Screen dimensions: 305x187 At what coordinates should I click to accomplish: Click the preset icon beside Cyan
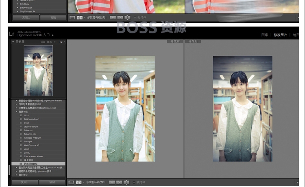point(21,123)
